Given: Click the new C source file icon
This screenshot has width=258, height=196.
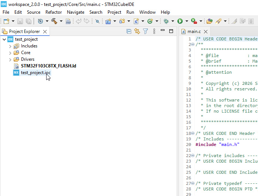Looking at the screenshot, I should [x=136, y=21].
